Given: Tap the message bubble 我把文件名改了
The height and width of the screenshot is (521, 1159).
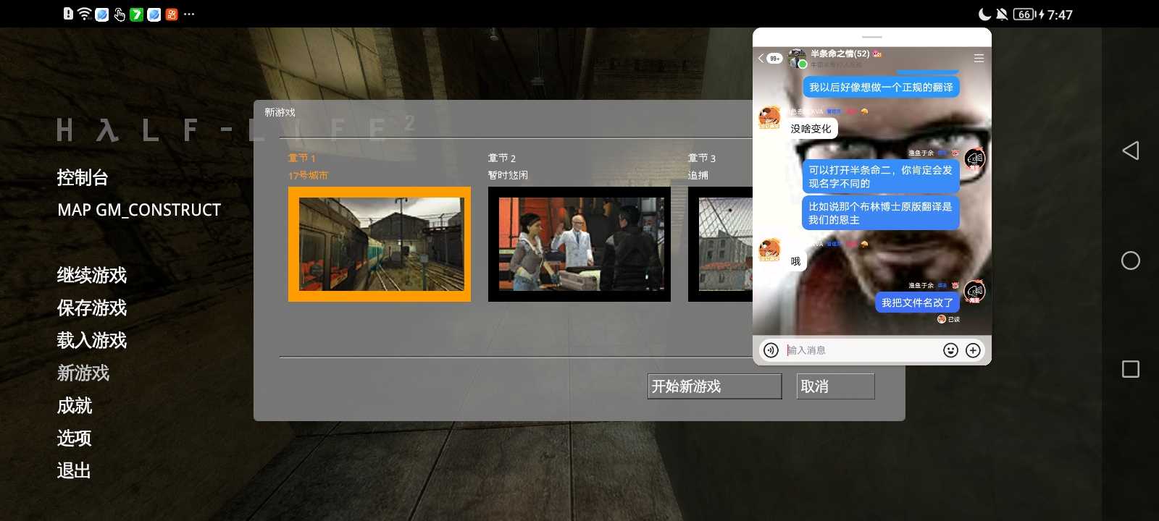Looking at the screenshot, I should point(918,302).
